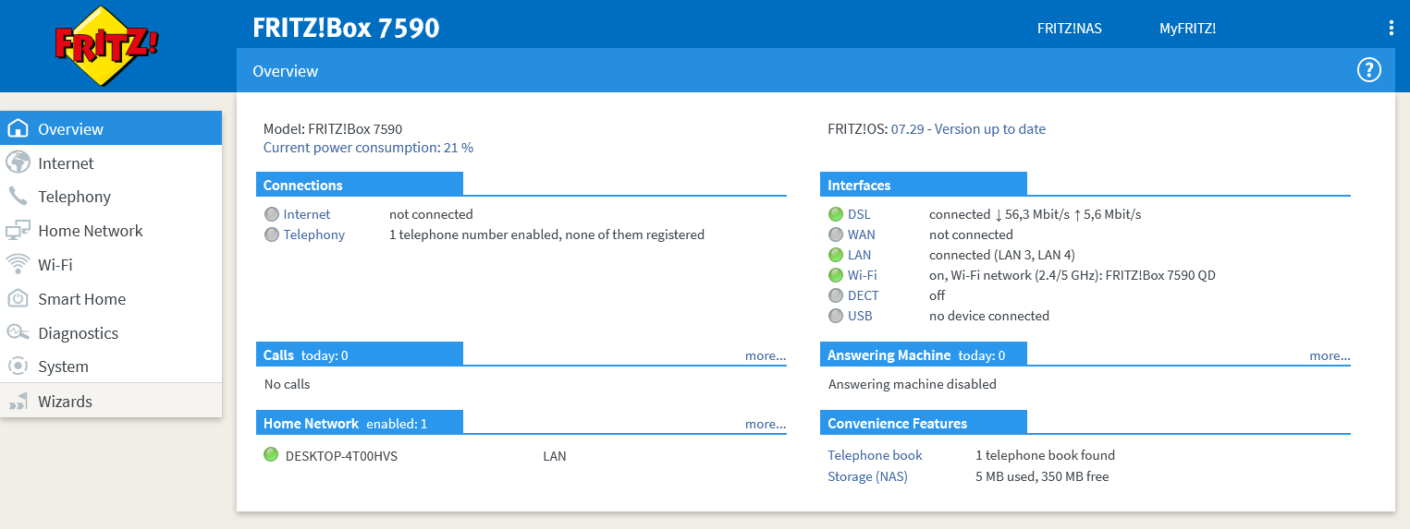Screen dimensions: 1410x529
Task: Open the Telephony link under Connections
Action: click(314, 234)
